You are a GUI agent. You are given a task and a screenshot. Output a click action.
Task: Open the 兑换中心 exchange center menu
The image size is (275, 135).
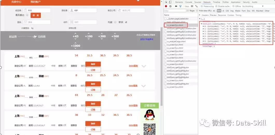[x=16, y=2]
